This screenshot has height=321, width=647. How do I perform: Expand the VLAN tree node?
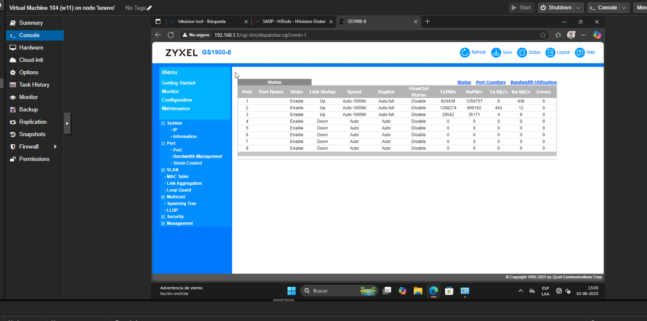pos(163,170)
